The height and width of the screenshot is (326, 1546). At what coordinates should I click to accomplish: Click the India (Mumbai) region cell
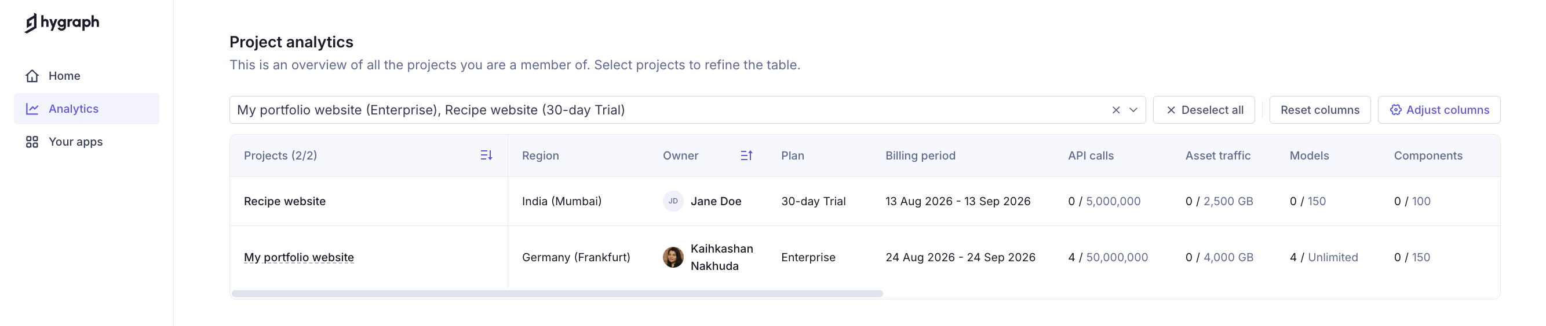click(561, 202)
